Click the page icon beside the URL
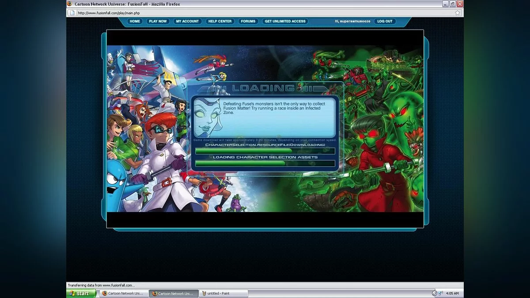This screenshot has width=530, height=298. 72,13
